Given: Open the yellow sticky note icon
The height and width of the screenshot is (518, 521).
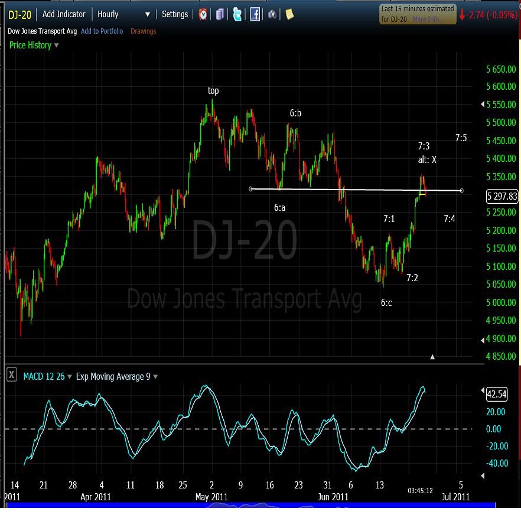Looking at the screenshot, I should [x=289, y=14].
